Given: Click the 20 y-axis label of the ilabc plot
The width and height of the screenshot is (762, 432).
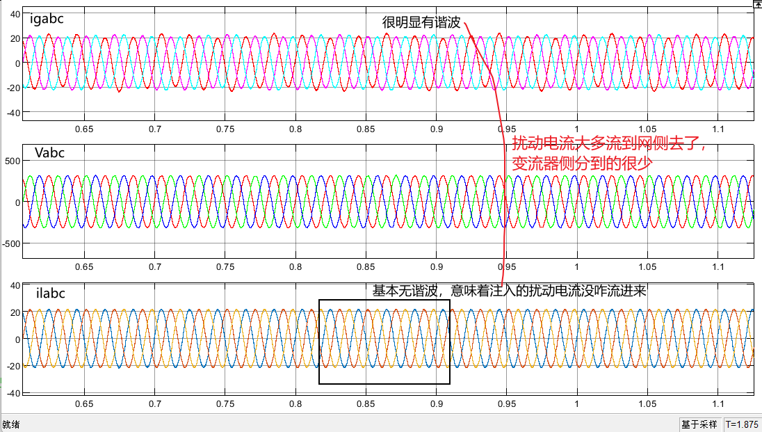Looking at the screenshot, I should coord(15,312).
